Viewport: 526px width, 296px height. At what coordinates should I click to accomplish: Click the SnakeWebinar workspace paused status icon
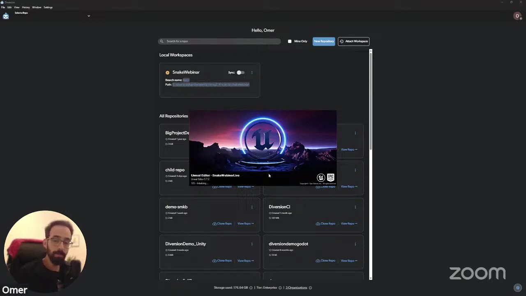point(167,72)
